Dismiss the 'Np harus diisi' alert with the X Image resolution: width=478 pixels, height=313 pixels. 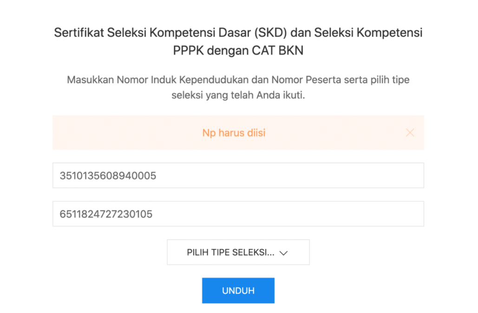click(410, 133)
